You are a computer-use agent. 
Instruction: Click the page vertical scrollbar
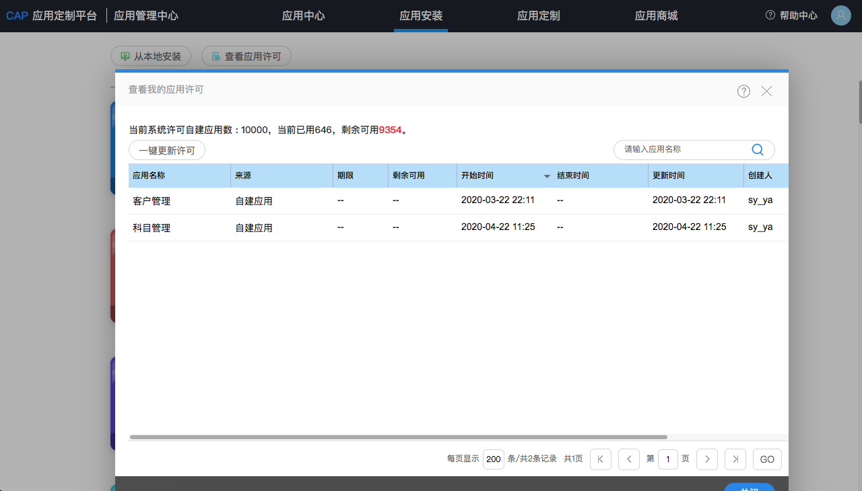(860, 101)
